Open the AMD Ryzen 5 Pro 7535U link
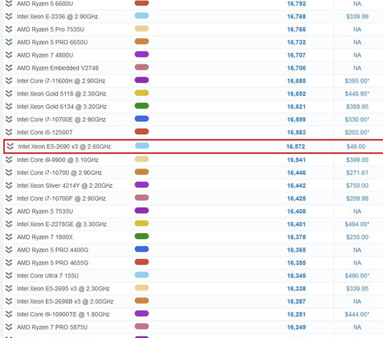The image size is (383, 338). coord(51,29)
